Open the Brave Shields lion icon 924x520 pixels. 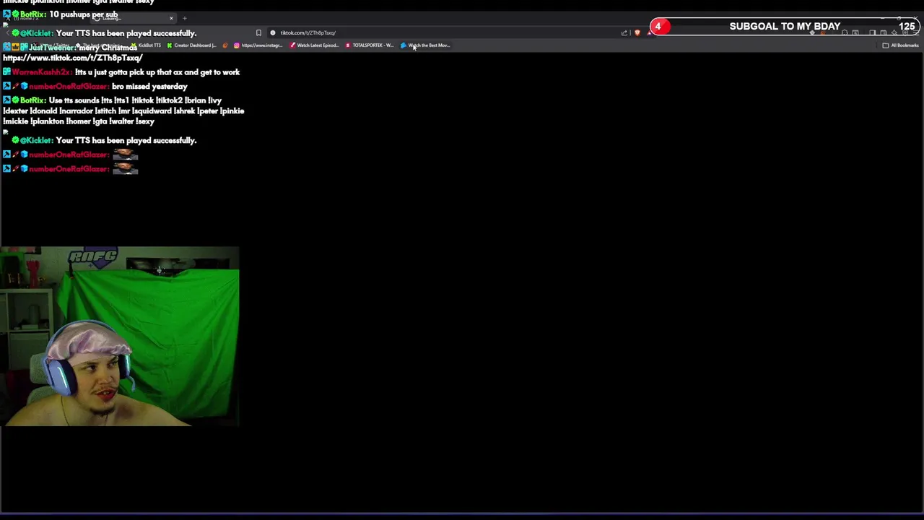[637, 32]
